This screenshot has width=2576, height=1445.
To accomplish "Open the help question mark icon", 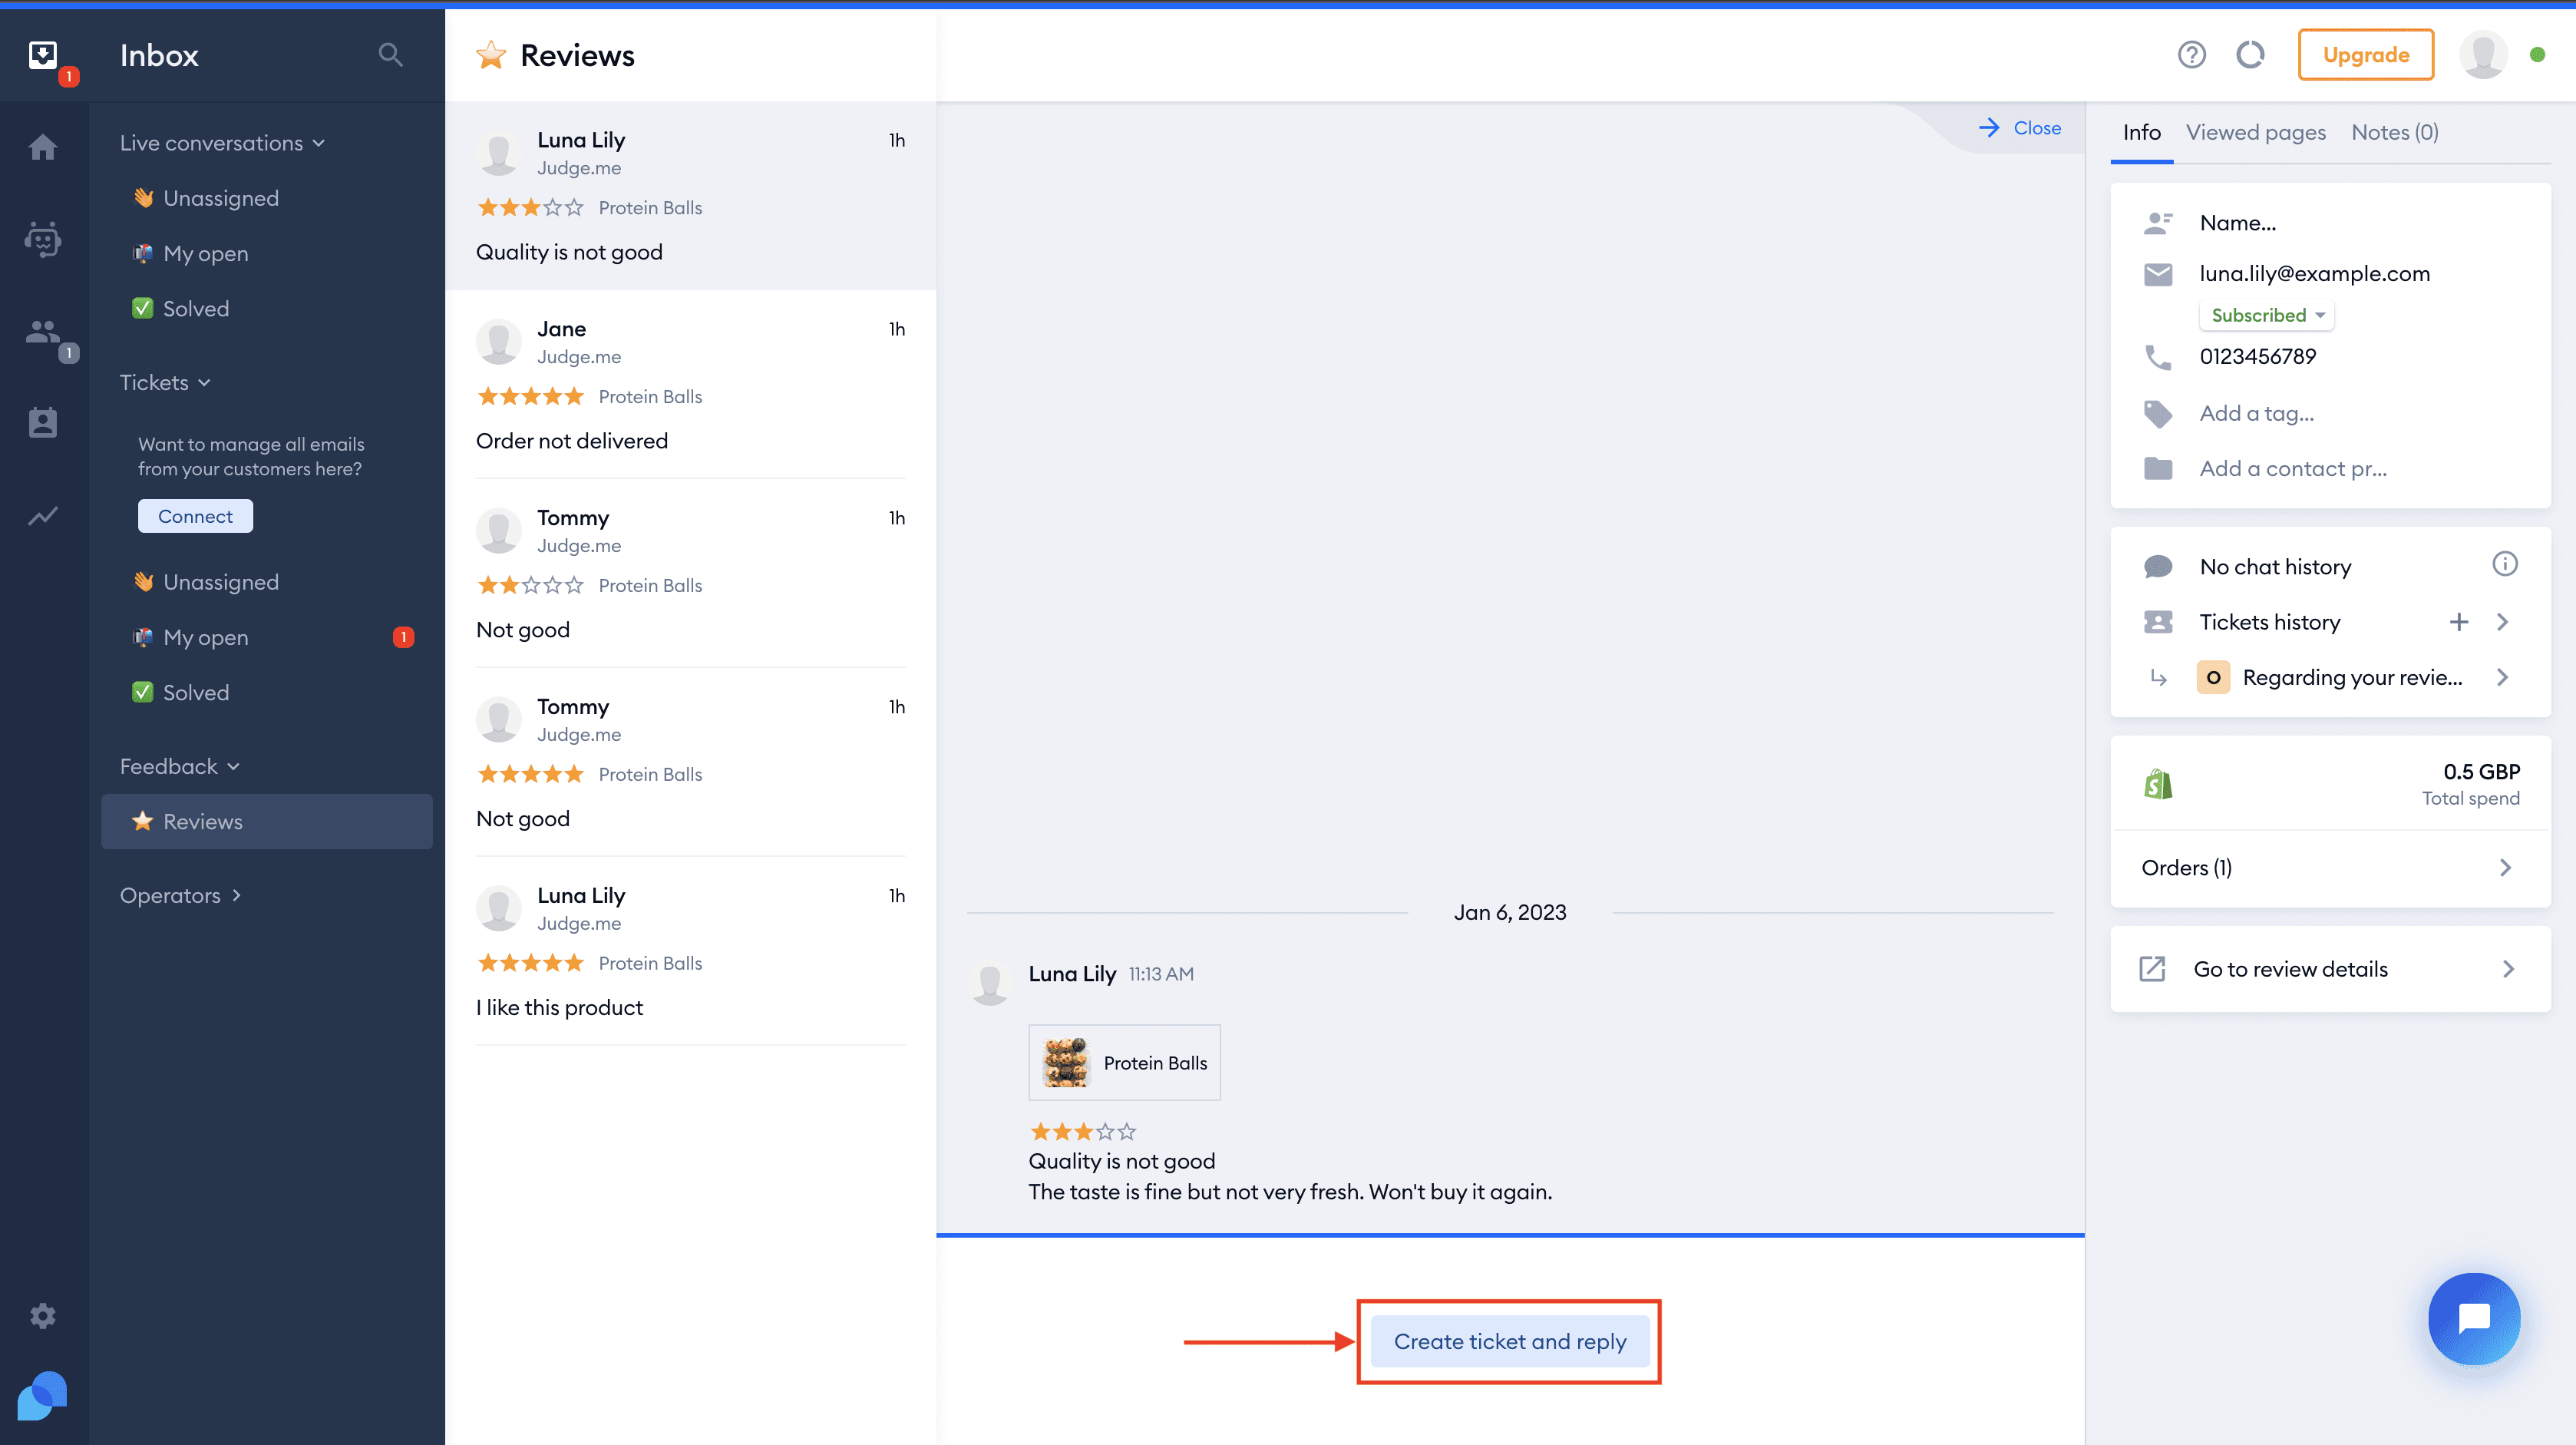I will [x=2191, y=55].
